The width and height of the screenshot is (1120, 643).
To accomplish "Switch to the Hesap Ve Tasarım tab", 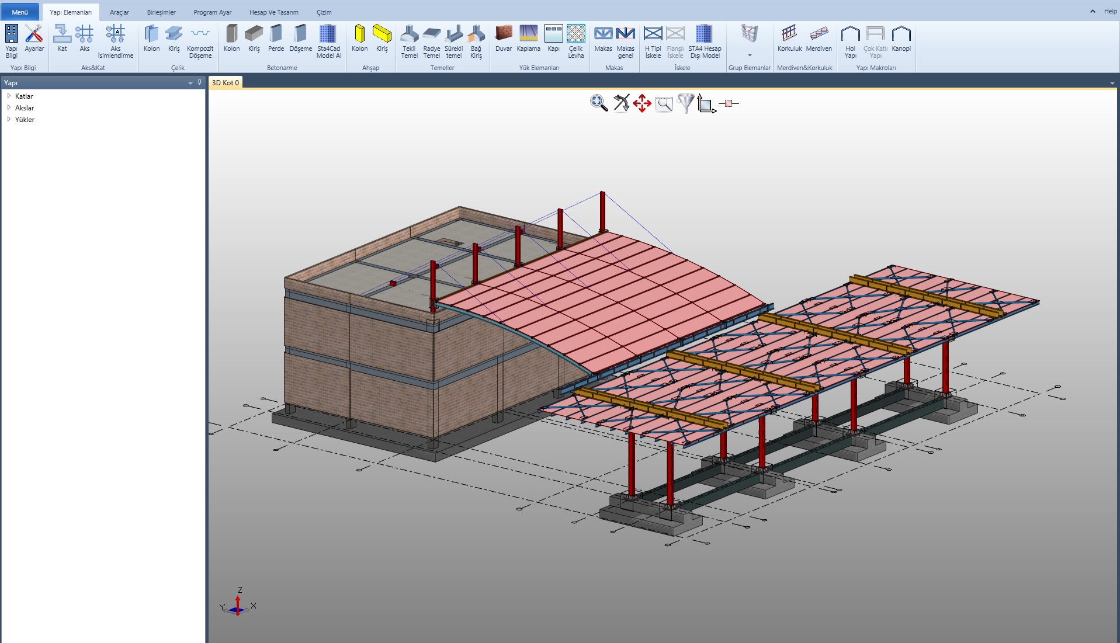I will [273, 12].
